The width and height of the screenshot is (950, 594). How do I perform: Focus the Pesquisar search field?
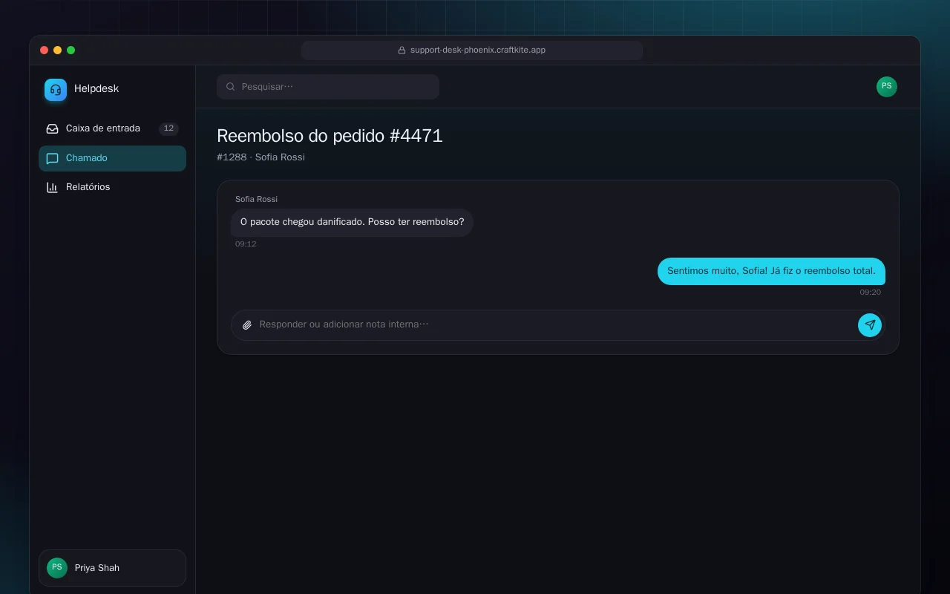pos(328,87)
